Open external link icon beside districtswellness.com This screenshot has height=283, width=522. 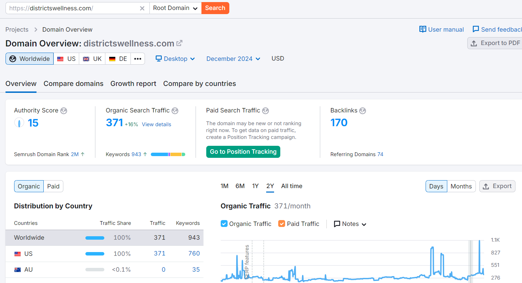pos(179,43)
